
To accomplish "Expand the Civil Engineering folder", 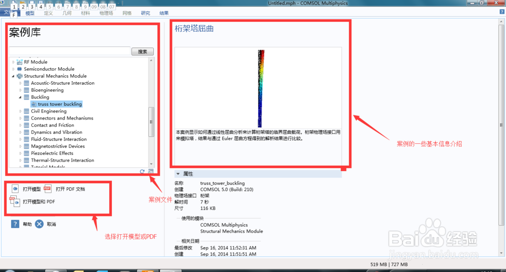I will coord(20,111).
